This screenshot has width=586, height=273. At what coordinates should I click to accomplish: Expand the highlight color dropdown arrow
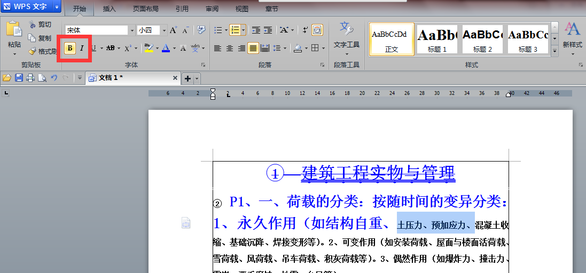158,48
